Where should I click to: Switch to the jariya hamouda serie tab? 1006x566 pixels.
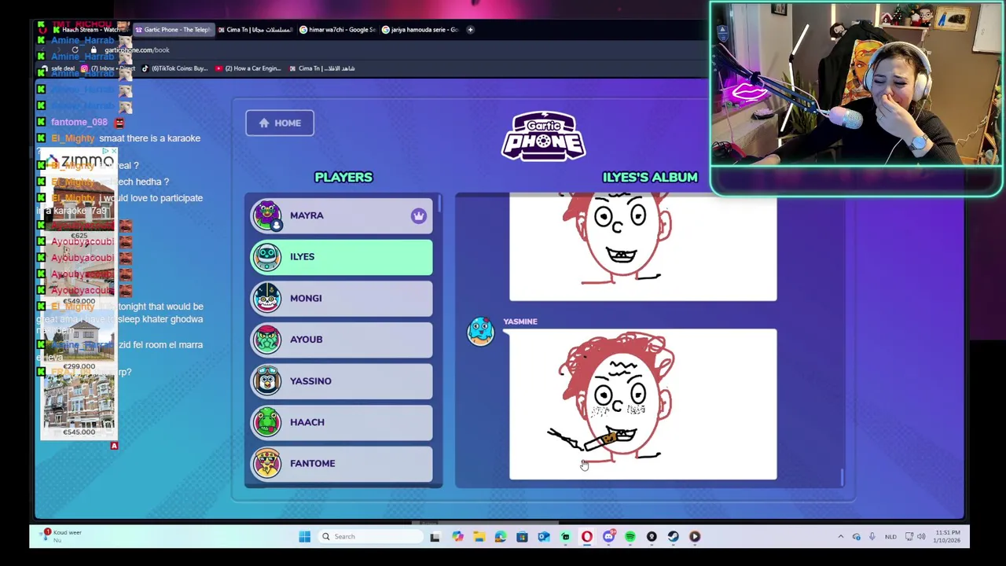tap(421, 30)
